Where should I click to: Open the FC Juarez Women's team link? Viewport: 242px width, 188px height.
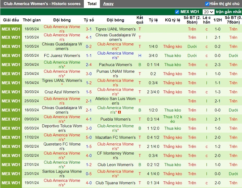pyautogui.click(x=62, y=55)
